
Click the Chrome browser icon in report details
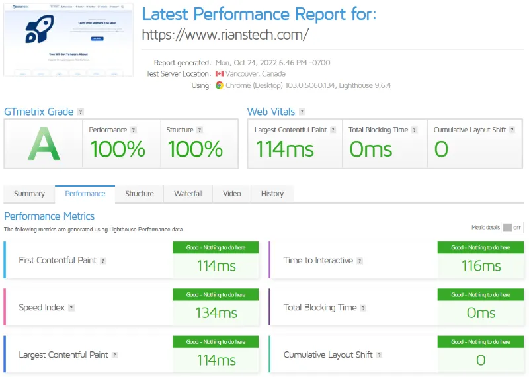pos(220,85)
